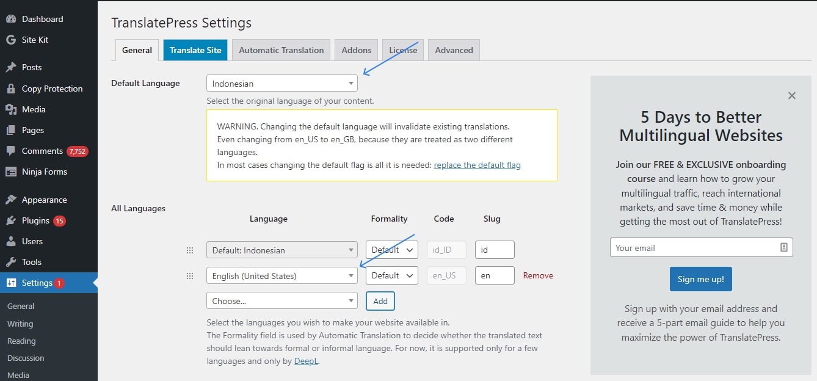Open the English (United States) language dropdown
This screenshot has height=381, width=817.
(x=281, y=276)
